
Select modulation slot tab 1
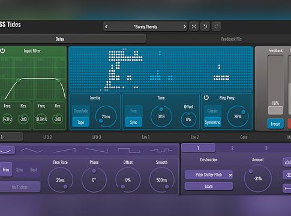point(198,148)
